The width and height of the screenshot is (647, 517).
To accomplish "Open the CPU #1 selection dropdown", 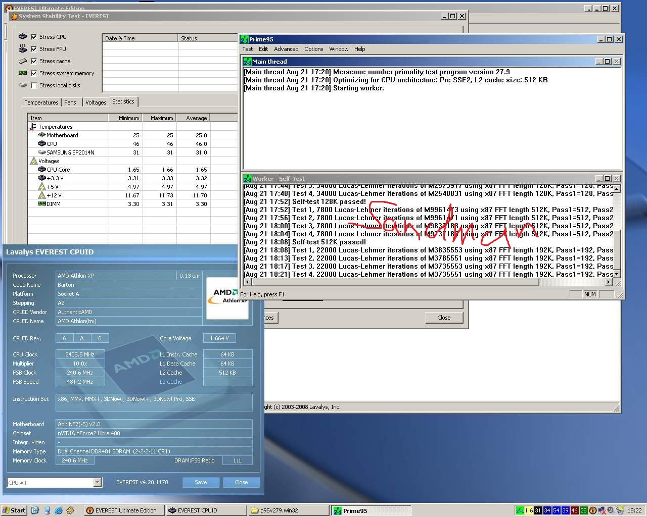I will (97, 483).
